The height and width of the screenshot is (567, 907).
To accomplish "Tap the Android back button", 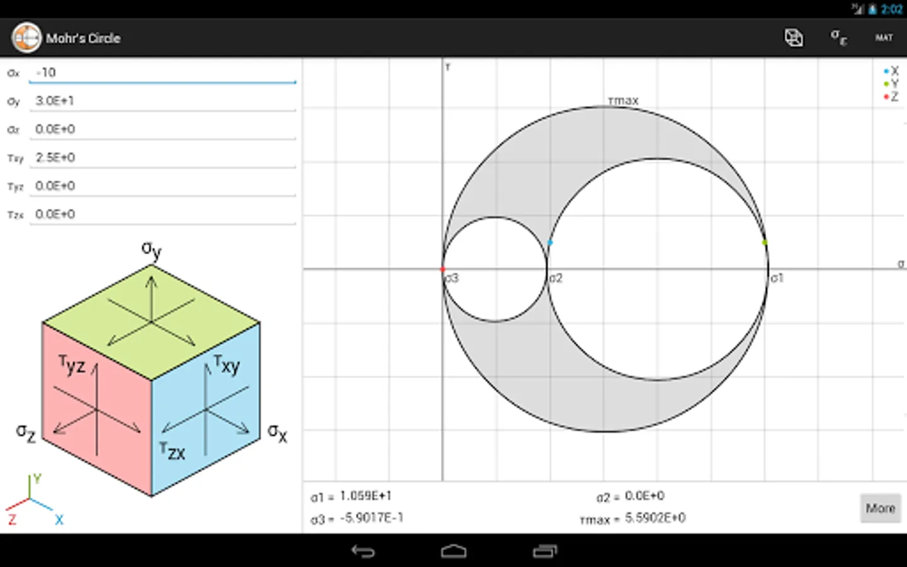I will (363, 551).
